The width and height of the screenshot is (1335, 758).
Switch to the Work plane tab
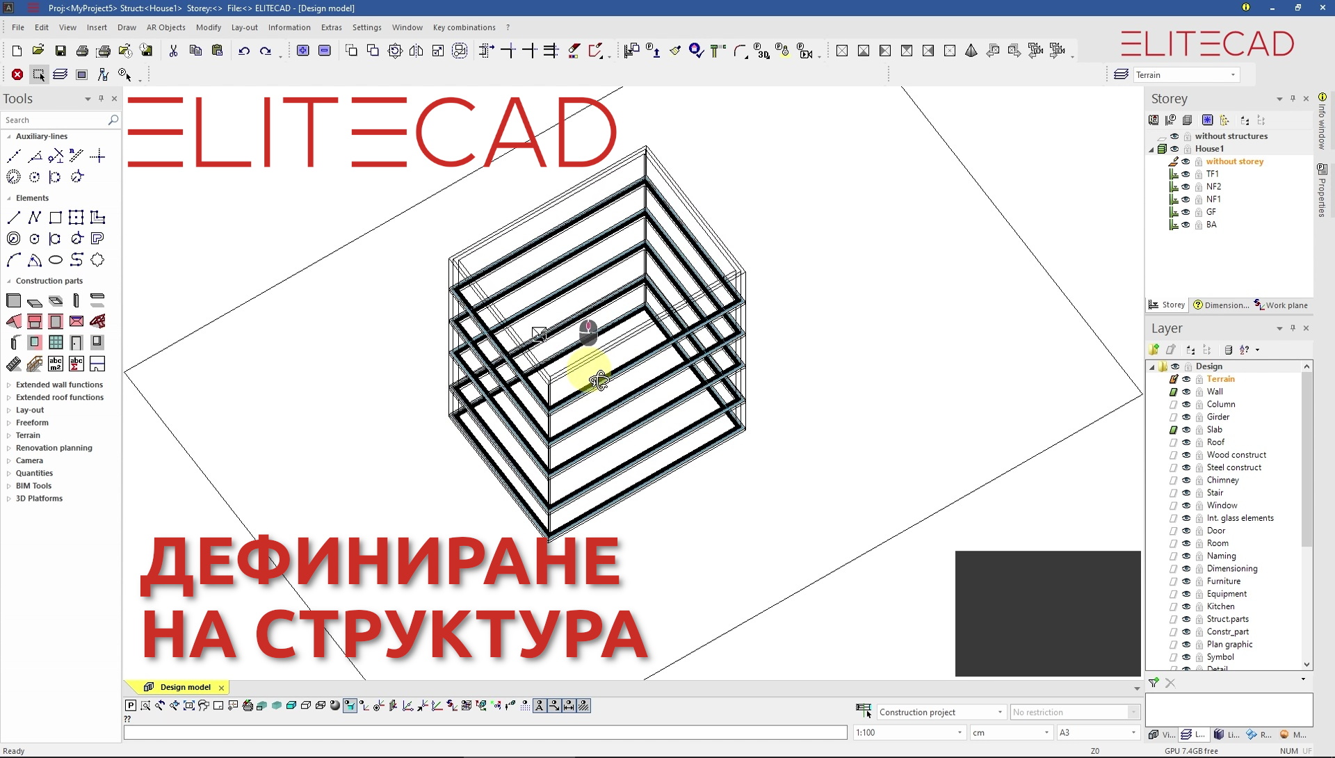[x=1281, y=305]
